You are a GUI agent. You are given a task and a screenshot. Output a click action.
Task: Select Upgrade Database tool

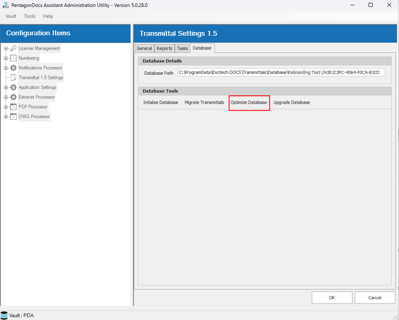pos(292,102)
